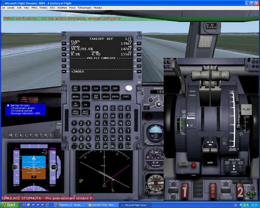
Task: Click the line select key next to FLAPS 10
Action: (64, 43)
